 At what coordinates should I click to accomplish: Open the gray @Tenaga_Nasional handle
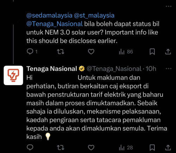[x=114, y=69]
